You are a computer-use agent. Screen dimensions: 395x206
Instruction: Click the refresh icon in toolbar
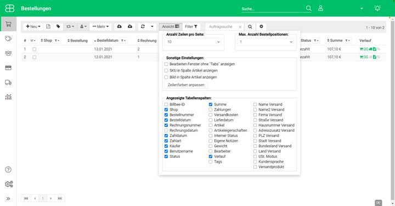(143, 26)
